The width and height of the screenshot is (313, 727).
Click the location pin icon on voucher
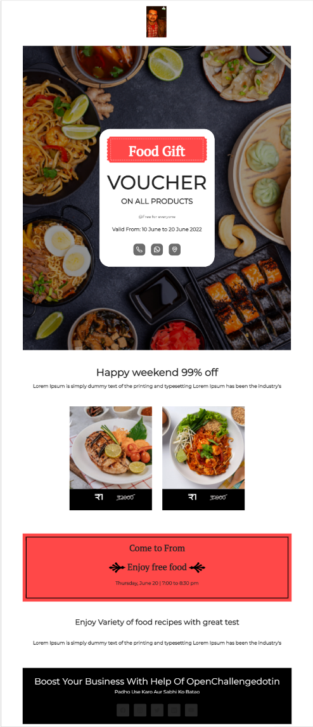click(x=174, y=250)
